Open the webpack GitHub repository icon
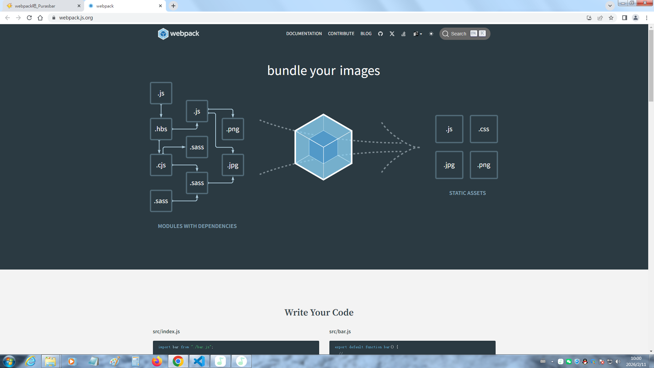Image resolution: width=654 pixels, height=368 pixels. 380,34
